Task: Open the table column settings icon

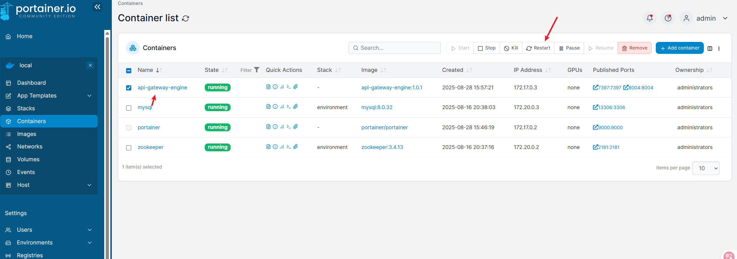Action: coord(710,48)
